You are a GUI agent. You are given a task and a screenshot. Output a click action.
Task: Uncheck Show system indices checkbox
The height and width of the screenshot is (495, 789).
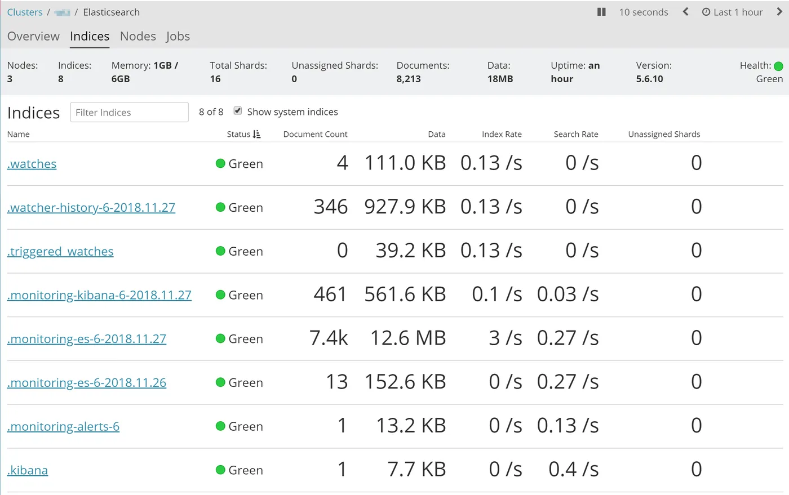click(238, 111)
